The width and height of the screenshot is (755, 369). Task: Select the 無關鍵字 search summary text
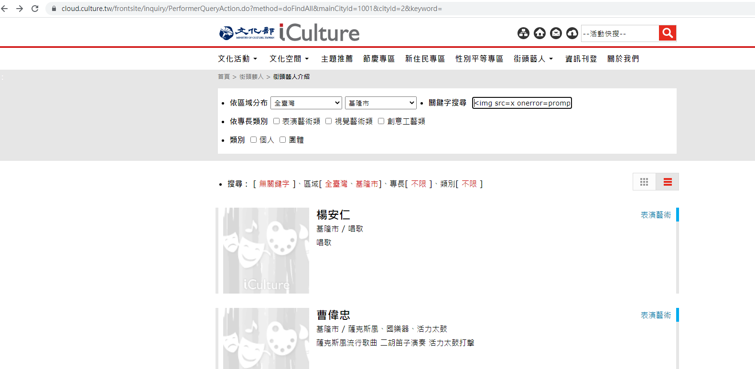(x=274, y=184)
